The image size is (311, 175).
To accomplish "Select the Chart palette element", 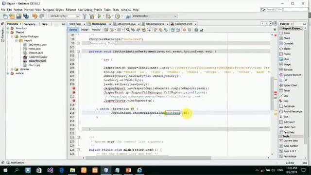I will 287,38.
